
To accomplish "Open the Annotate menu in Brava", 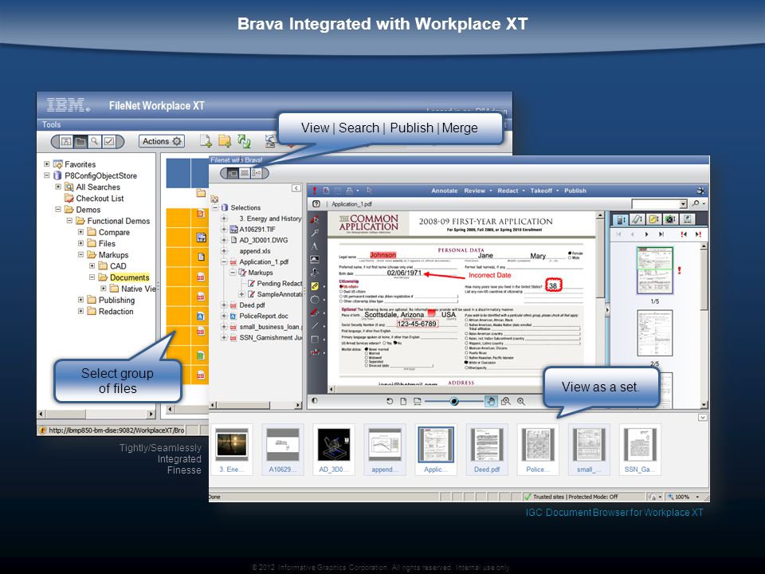I will point(444,191).
